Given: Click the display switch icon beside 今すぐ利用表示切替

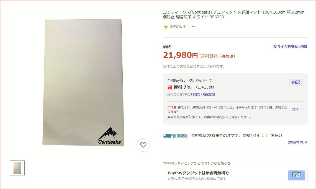Looking at the screenshot, I should (275, 46).
